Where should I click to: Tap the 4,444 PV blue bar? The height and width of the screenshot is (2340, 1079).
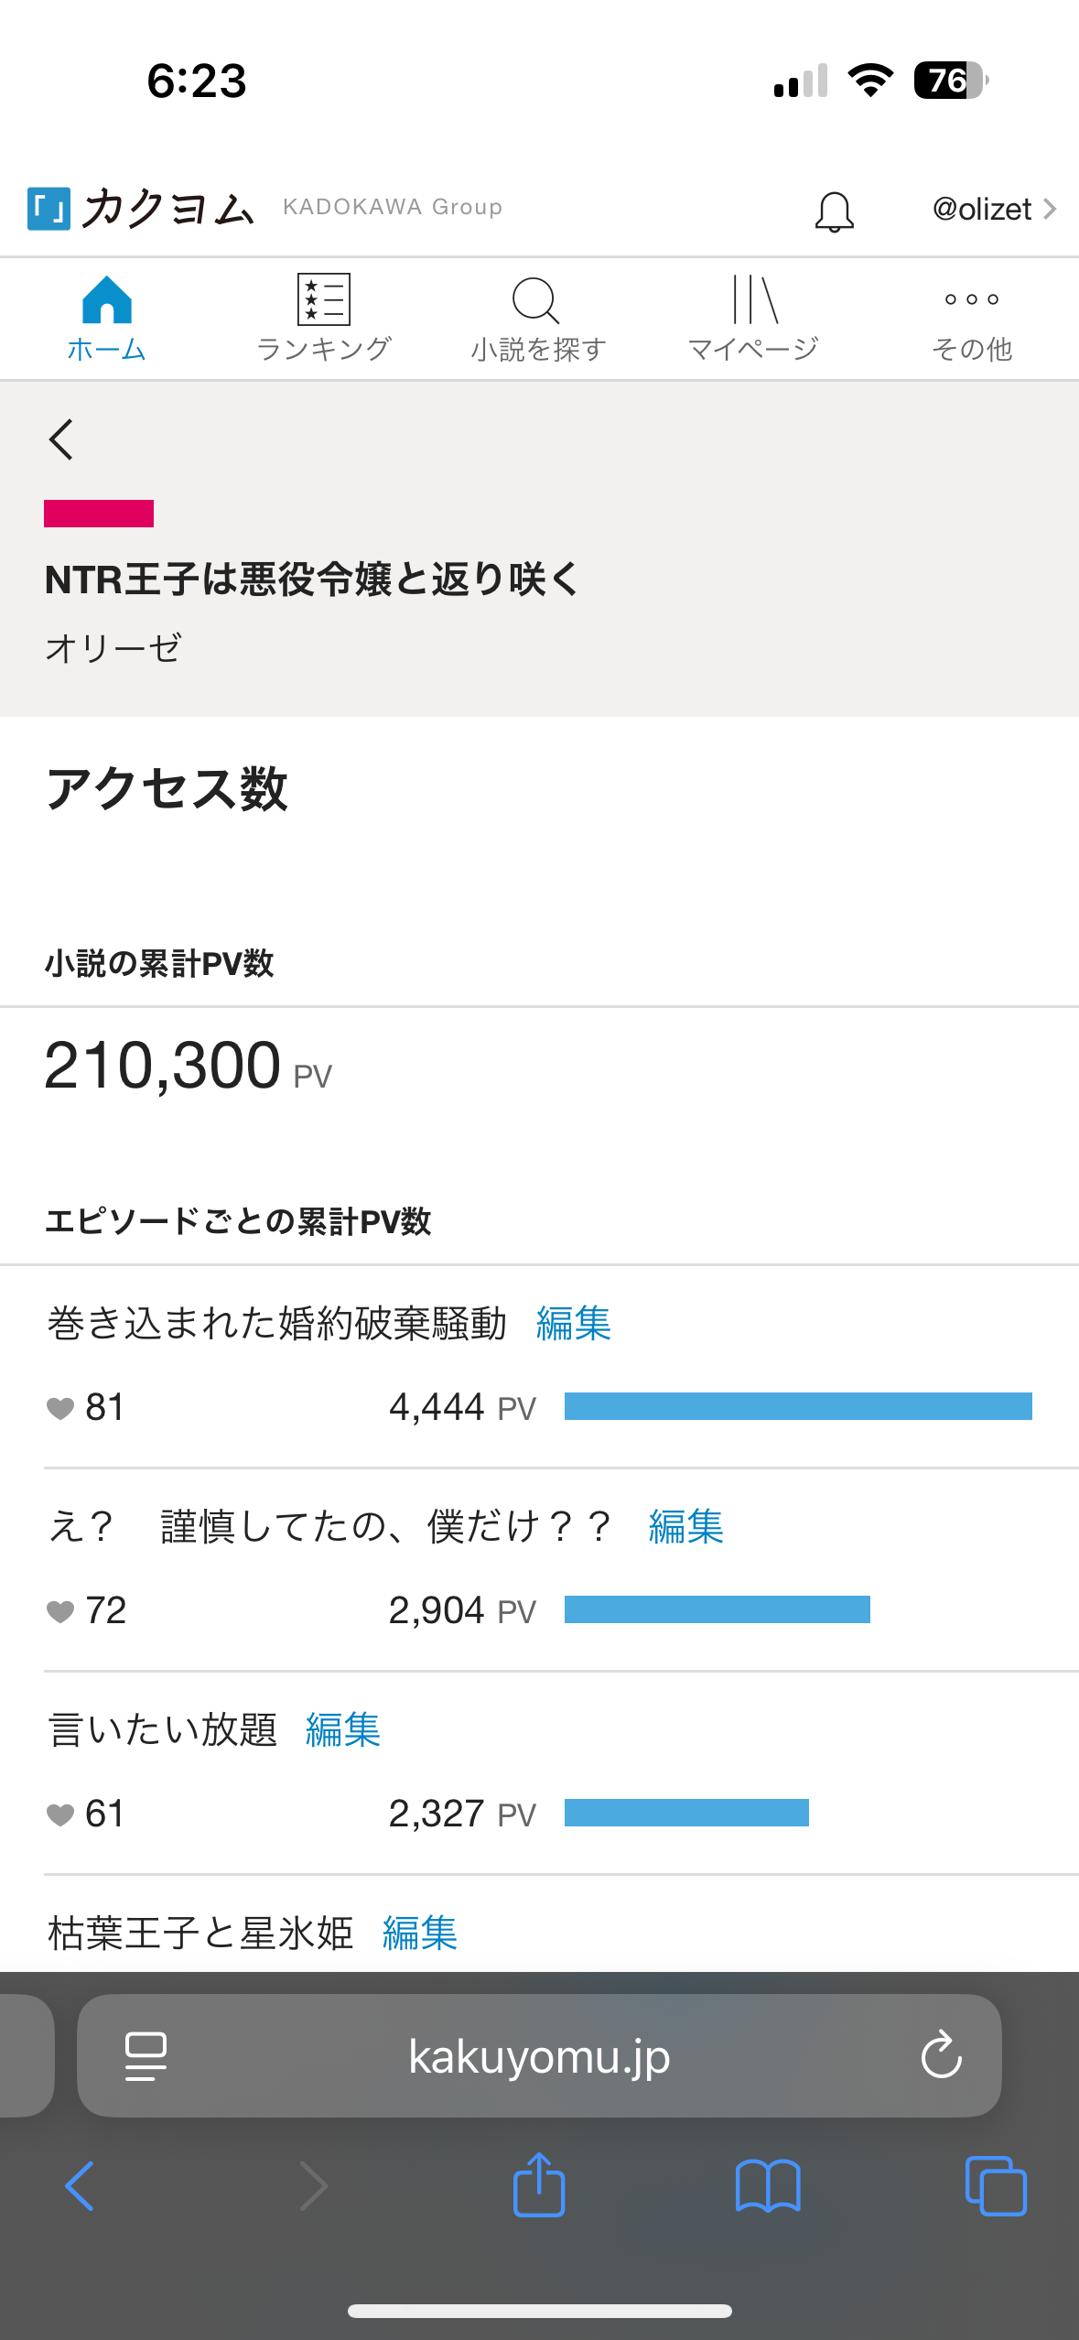pyautogui.click(x=798, y=1406)
